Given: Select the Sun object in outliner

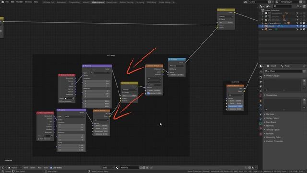Looking at the screenshot, I should point(270,29).
